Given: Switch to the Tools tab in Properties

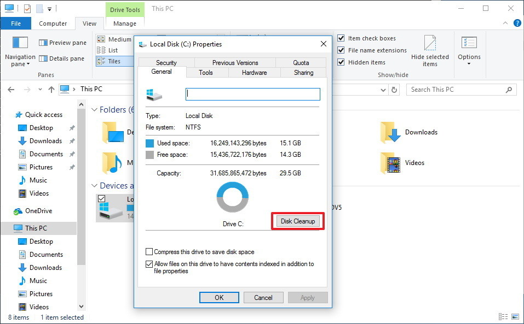Looking at the screenshot, I should (206, 72).
